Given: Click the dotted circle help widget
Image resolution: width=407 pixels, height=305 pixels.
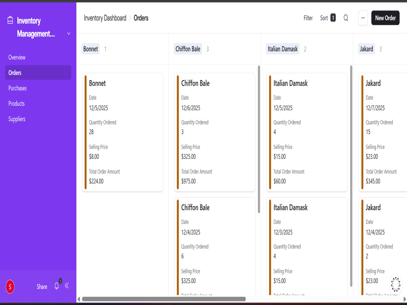Looking at the screenshot, I should pos(396,284).
